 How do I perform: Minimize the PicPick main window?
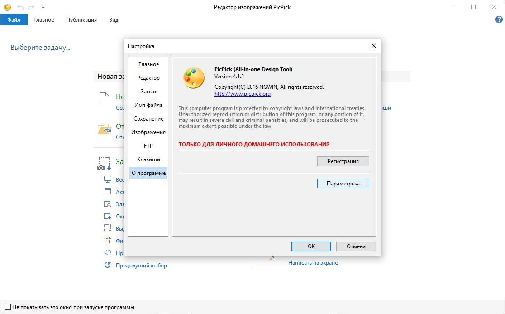pyautogui.click(x=453, y=7)
